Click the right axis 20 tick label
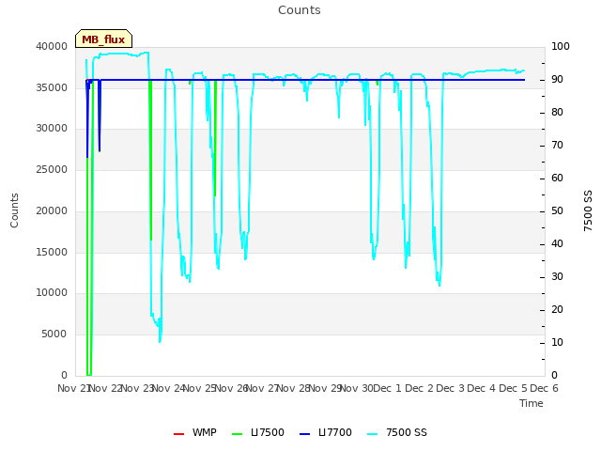The height and width of the screenshot is (451, 601). tap(557, 310)
